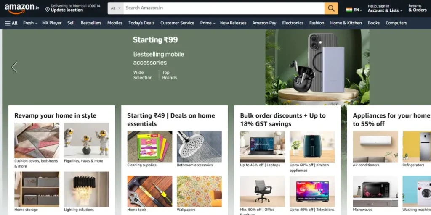Click the Amazon.in logo

point(22,8)
